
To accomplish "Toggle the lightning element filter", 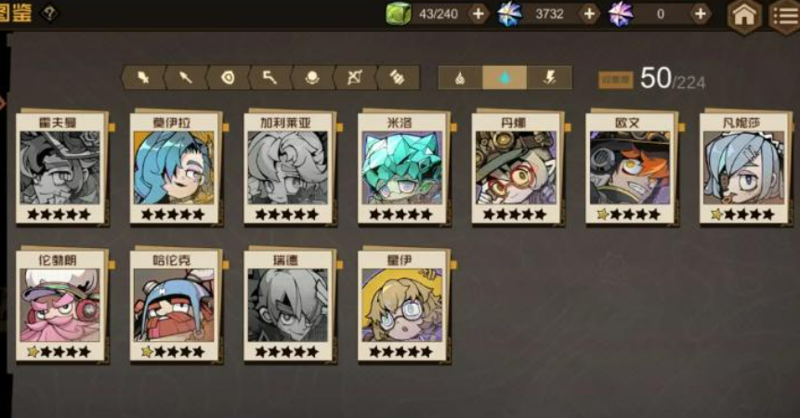I will pos(549,77).
